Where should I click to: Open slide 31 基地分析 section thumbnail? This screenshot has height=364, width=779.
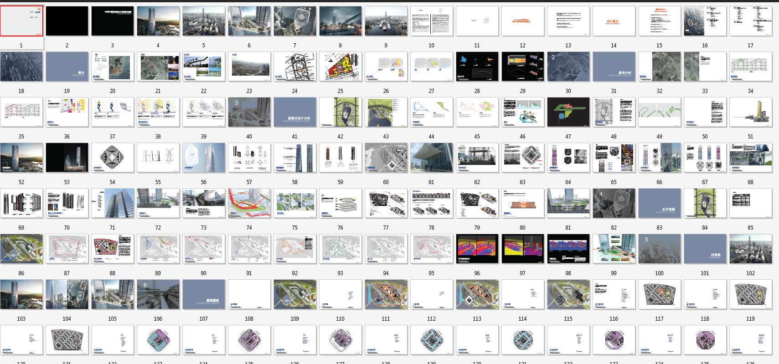[x=614, y=67]
